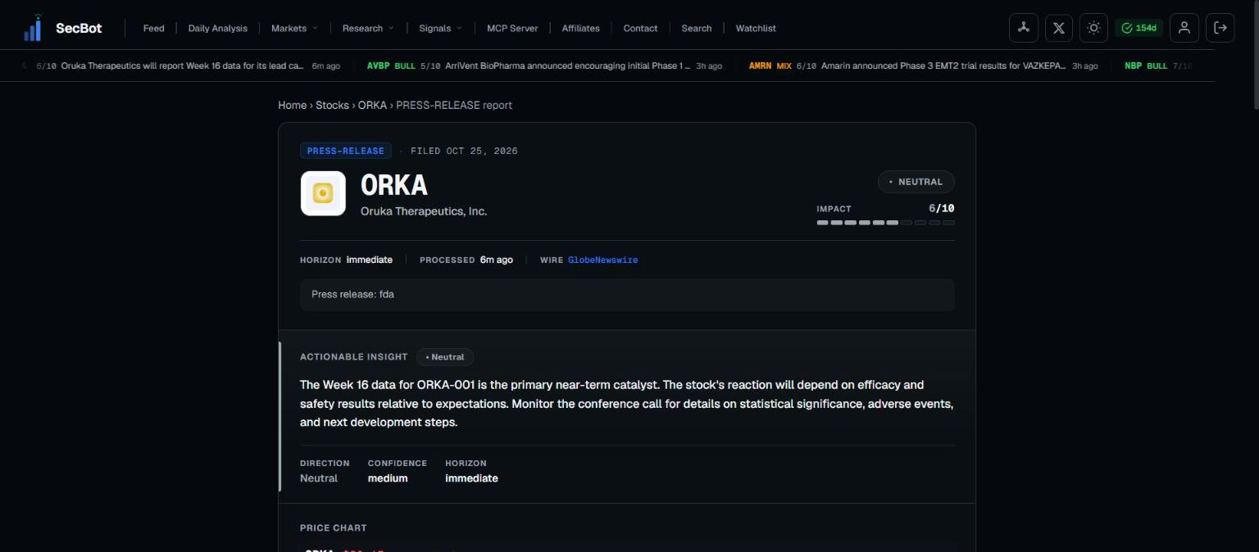The width and height of the screenshot is (1259, 552).
Task: Click the PRICE CHART section label
Action: (334, 528)
